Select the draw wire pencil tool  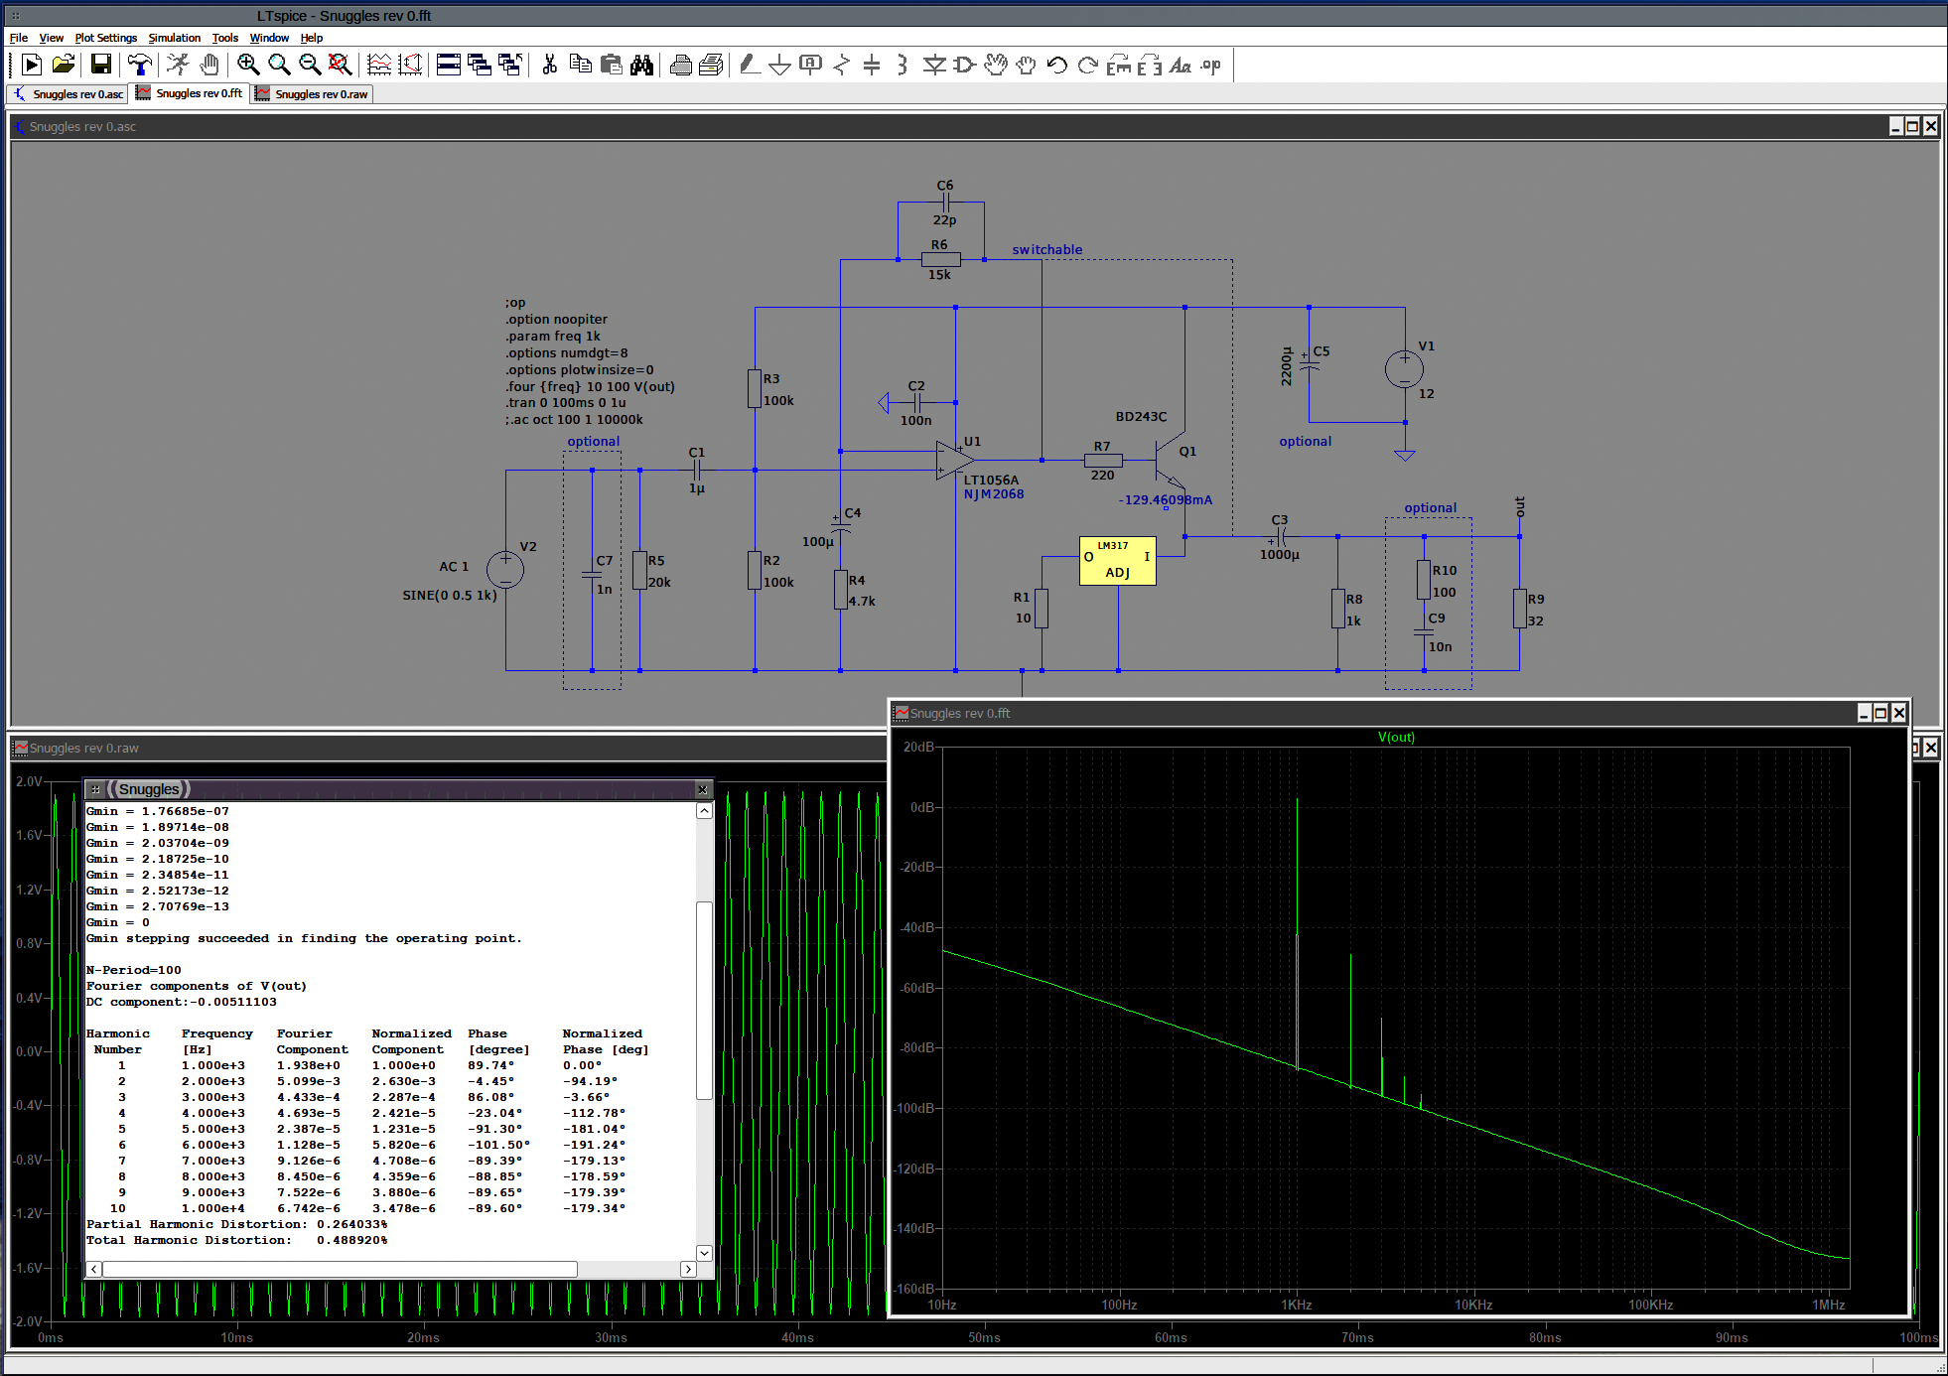point(750,66)
